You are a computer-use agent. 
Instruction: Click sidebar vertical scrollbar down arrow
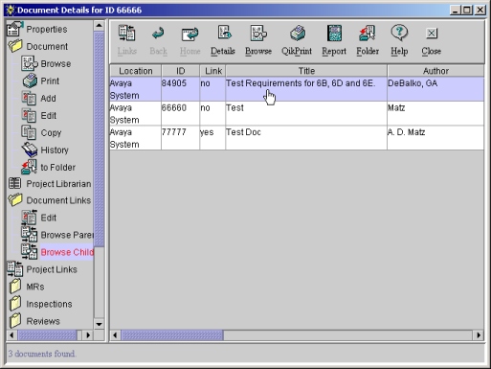pos(99,324)
